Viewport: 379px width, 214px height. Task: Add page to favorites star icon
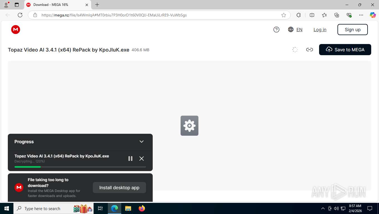click(284, 15)
